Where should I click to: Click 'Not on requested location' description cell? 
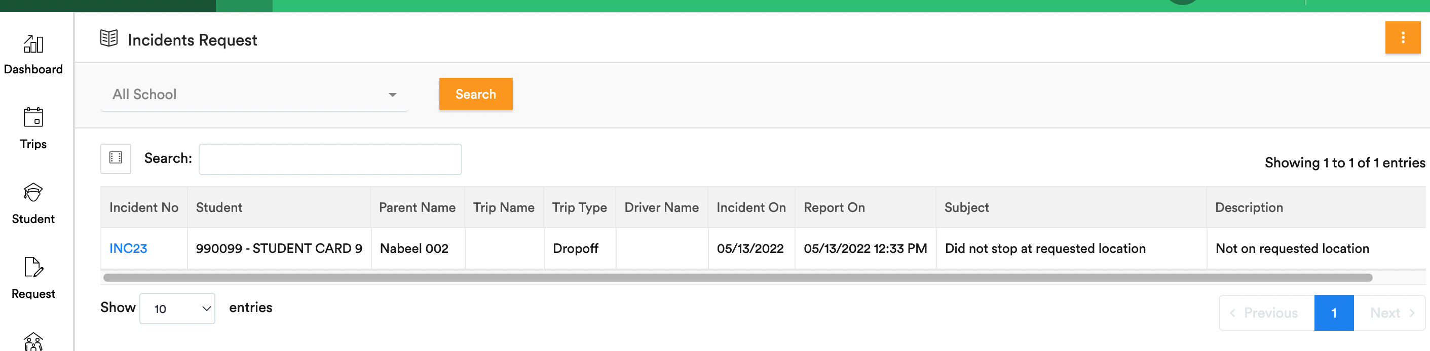[1315, 248]
